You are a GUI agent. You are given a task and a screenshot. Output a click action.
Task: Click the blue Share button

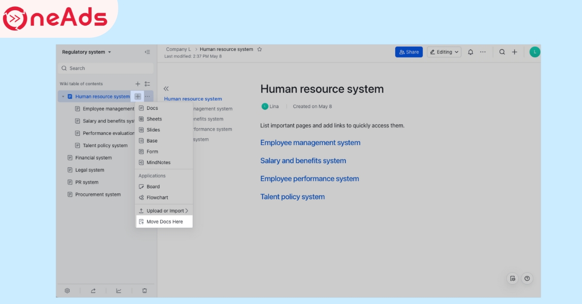[x=409, y=52]
